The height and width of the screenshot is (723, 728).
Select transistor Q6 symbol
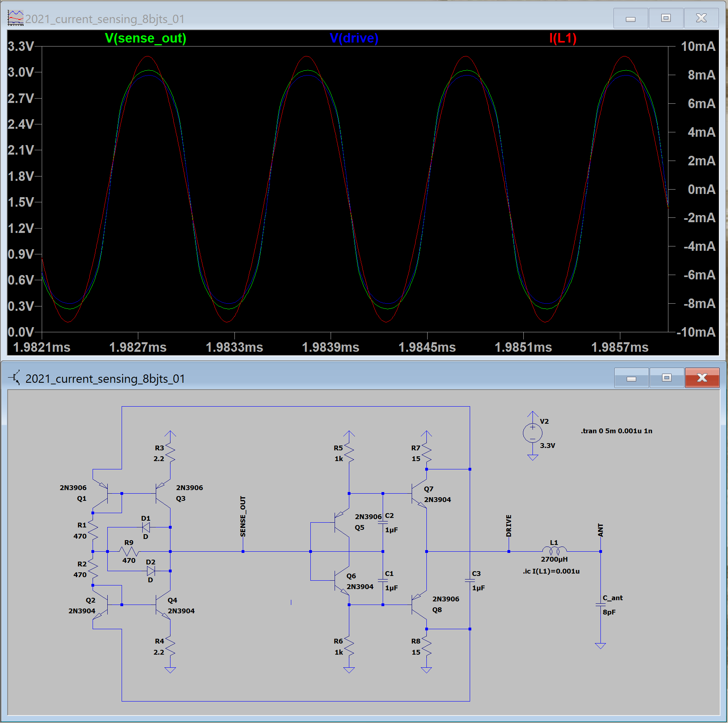[x=342, y=580]
